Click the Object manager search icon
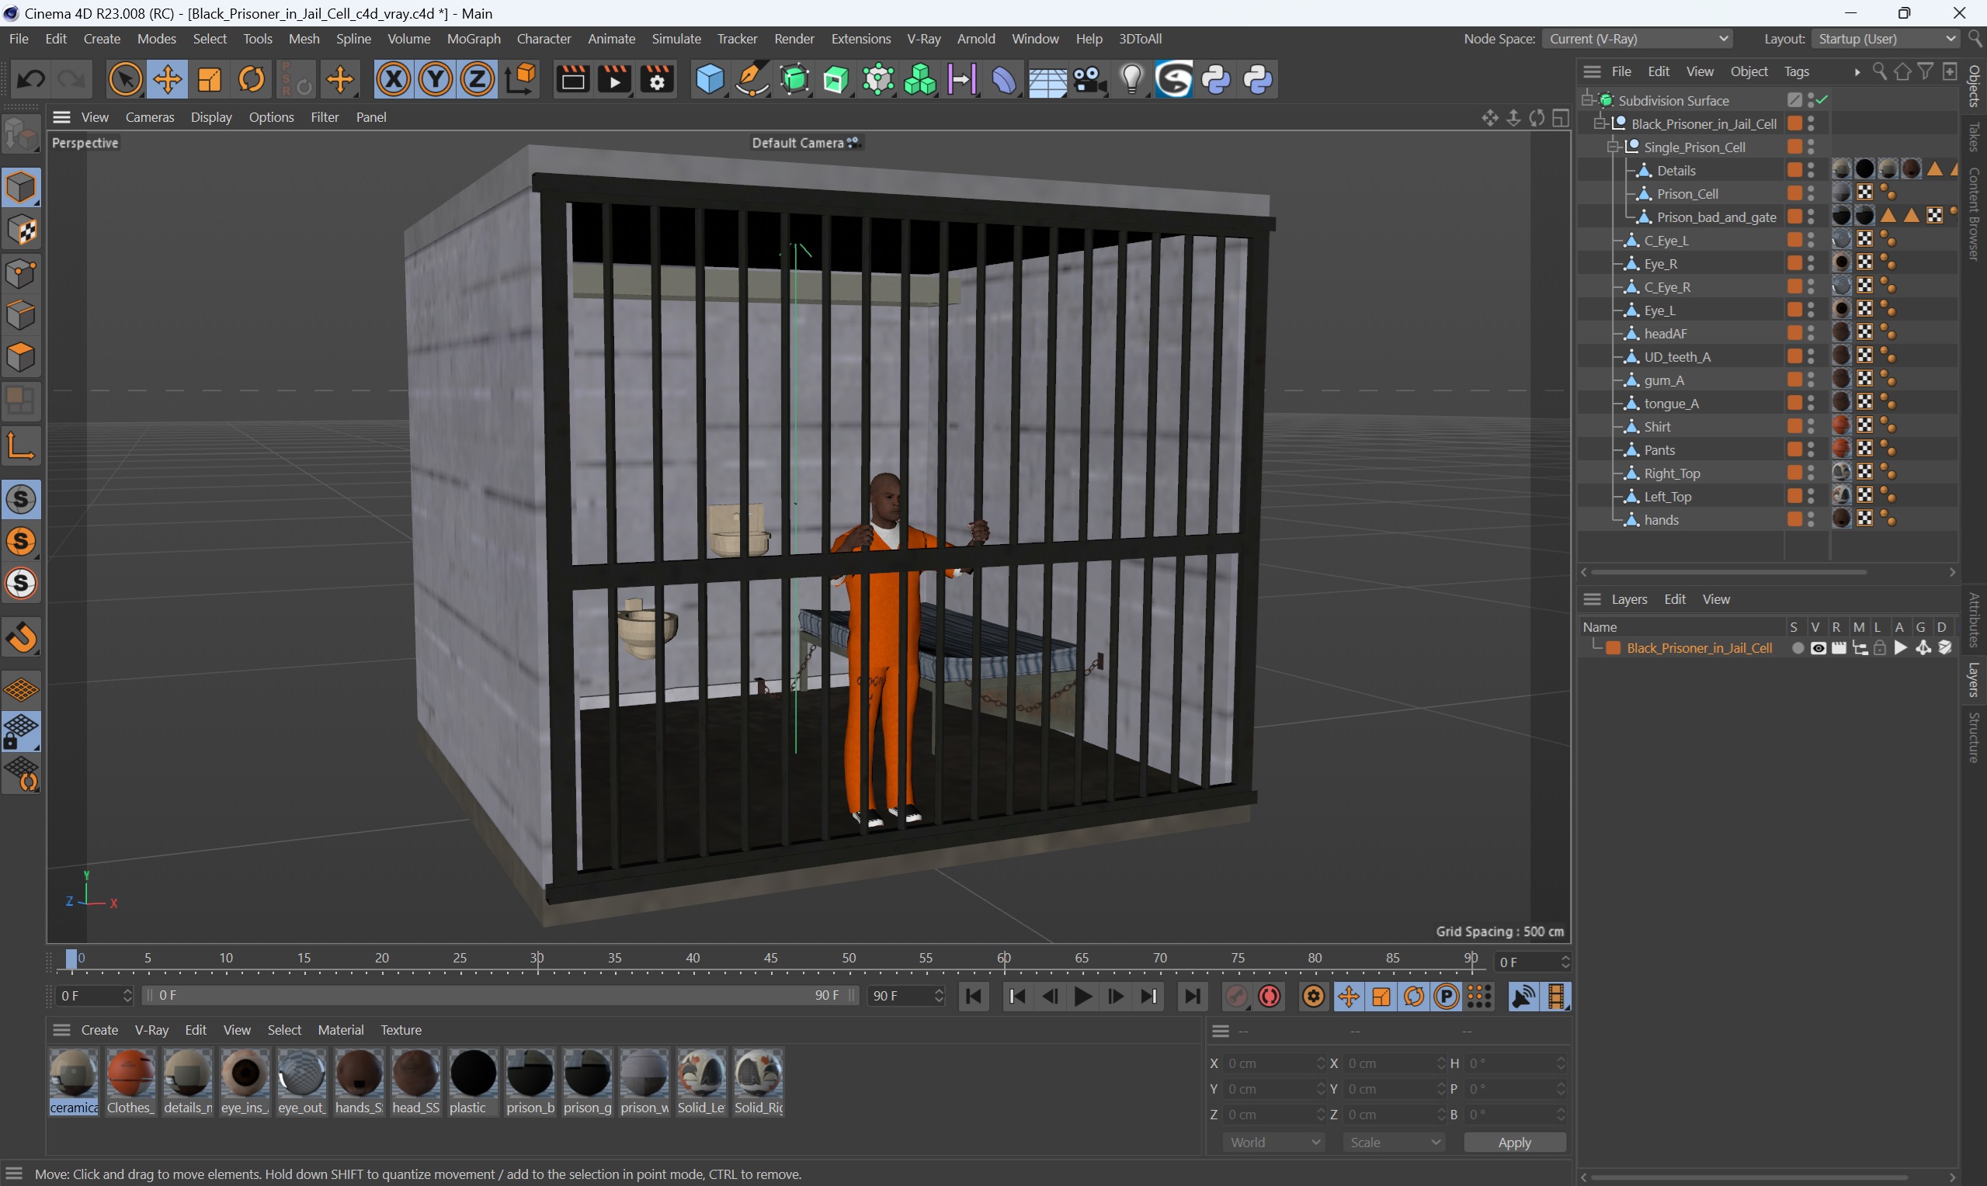This screenshot has height=1186, width=1987. (1879, 72)
